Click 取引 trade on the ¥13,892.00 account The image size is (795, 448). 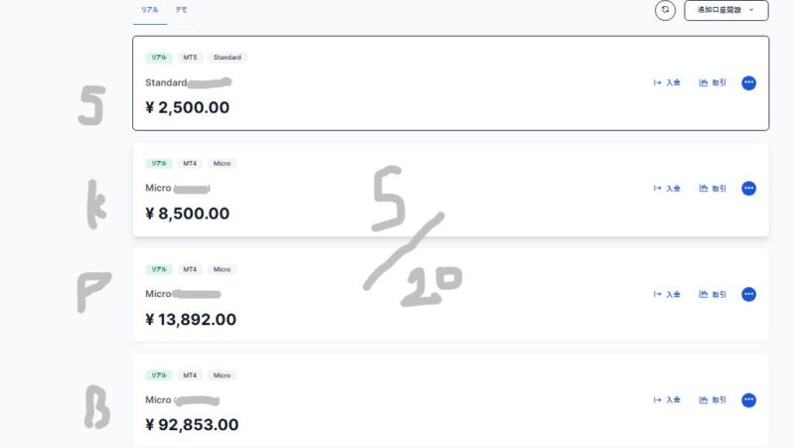click(713, 294)
